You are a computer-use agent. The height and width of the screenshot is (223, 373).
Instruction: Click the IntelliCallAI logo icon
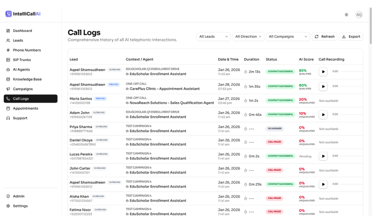click(9, 14)
